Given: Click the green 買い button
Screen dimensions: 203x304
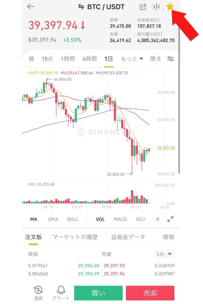Looking at the screenshot, I should [x=98, y=293].
